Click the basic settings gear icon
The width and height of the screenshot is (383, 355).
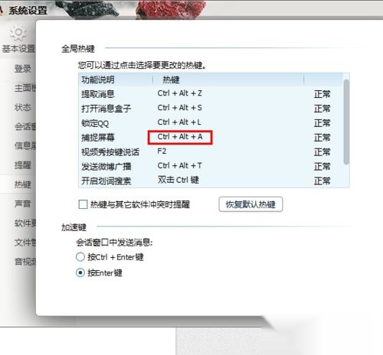(18, 32)
